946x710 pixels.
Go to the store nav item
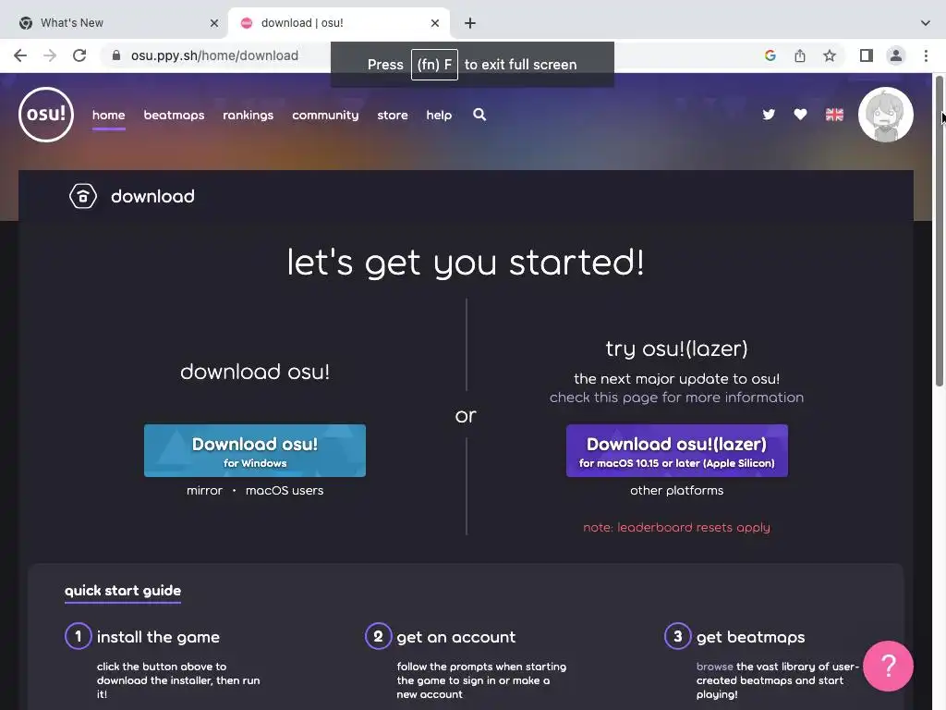tap(393, 115)
